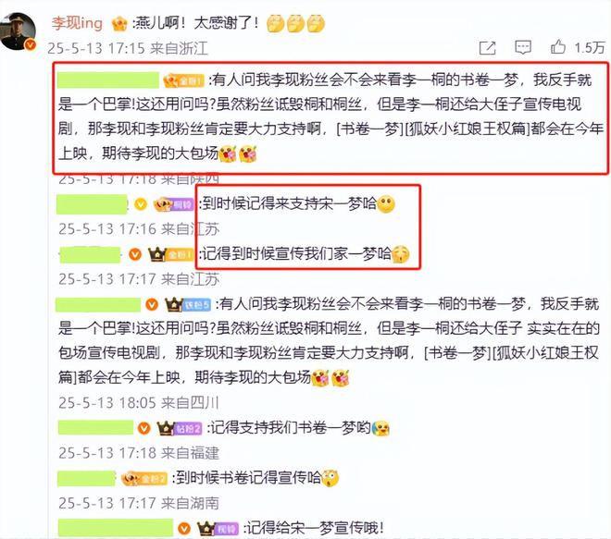Click the 铁粉5 fan badge

point(197,305)
